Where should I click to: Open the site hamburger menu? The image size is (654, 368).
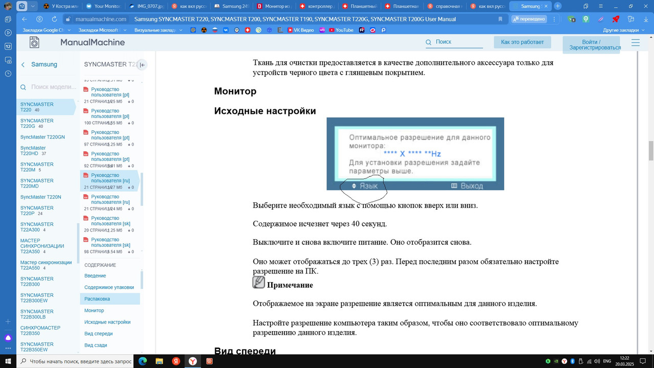pyautogui.click(x=636, y=43)
